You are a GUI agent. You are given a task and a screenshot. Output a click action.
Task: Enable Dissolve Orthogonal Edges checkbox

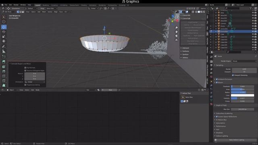coord(25,70)
